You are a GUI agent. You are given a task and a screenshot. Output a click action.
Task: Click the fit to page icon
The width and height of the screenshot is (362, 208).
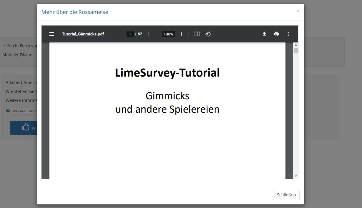click(197, 34)
